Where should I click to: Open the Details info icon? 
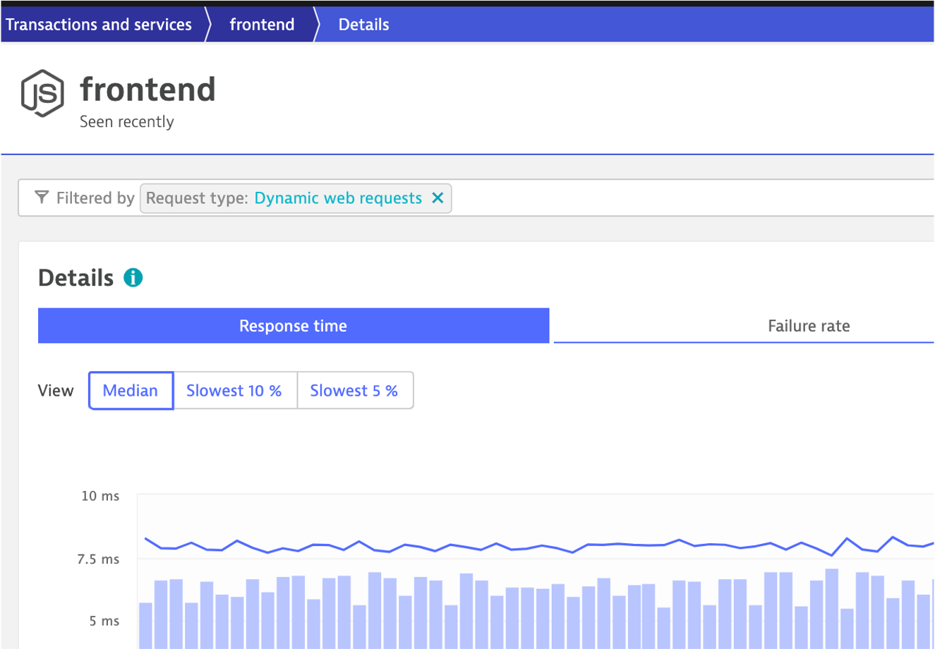point(133,278)
